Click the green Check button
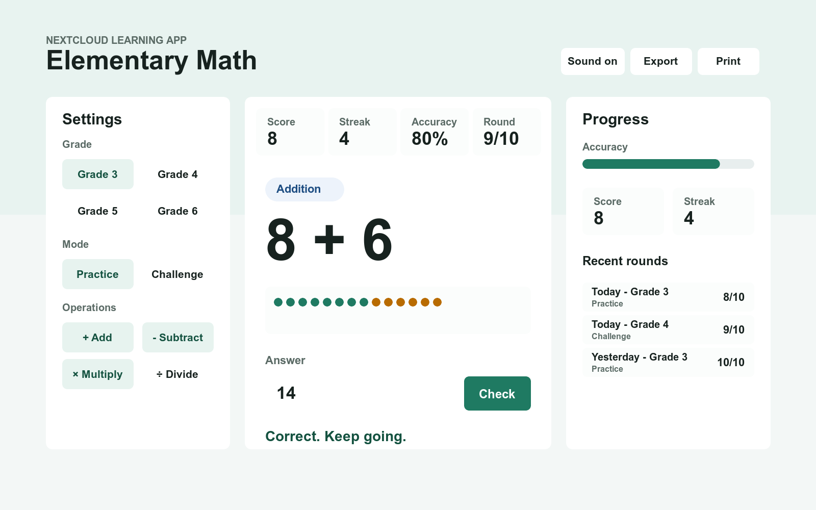 (x=497, y=394)
